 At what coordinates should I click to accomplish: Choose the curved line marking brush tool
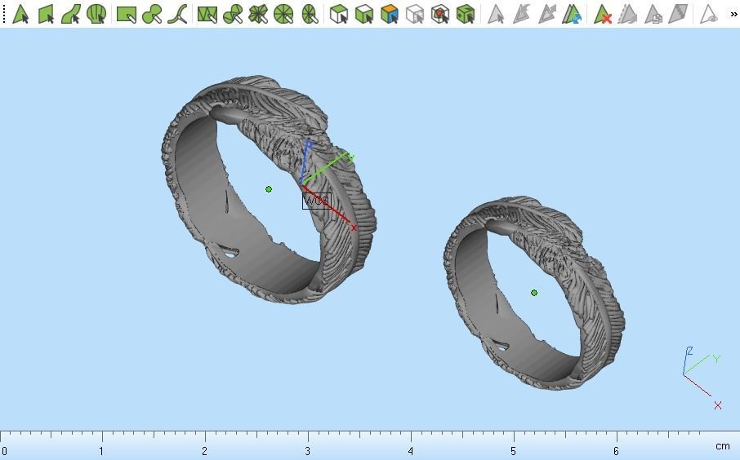tap(177, 14)
